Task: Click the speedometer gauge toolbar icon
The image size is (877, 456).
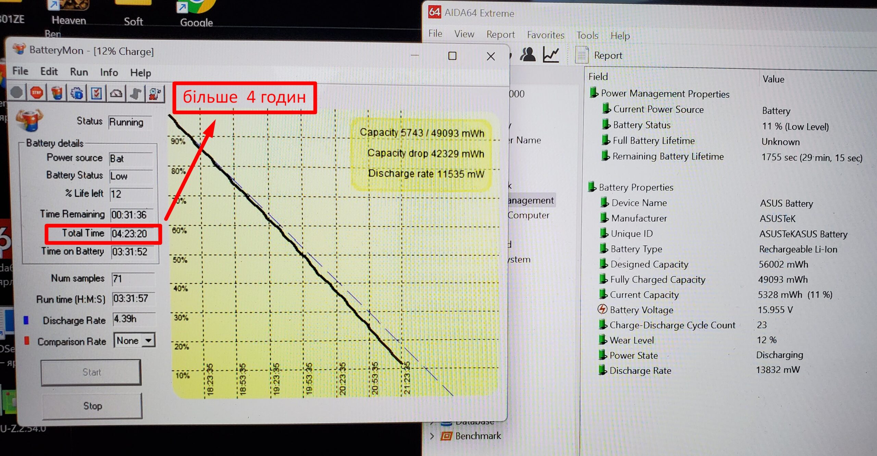Action: point(116,93)
